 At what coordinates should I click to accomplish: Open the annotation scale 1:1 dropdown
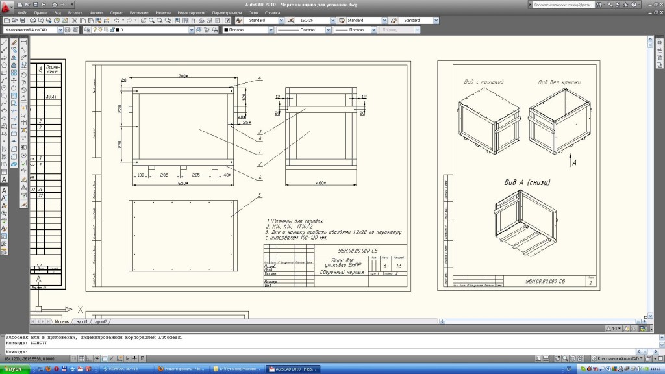[614, 329]
